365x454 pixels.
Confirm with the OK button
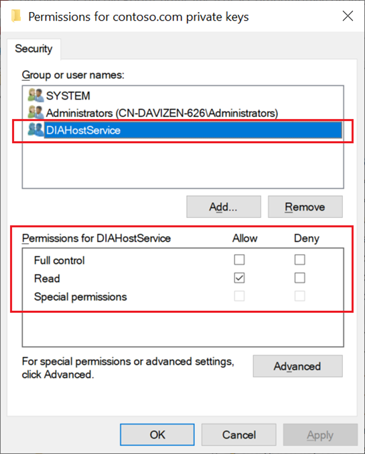pyautogui.click(x=157, y=435)
